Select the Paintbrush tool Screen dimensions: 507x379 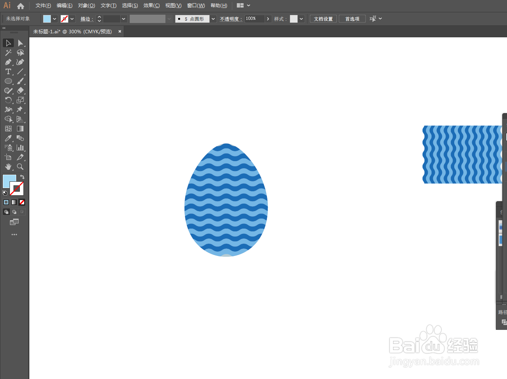click(20, 81)
